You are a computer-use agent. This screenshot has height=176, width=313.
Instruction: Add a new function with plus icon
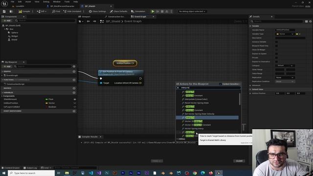pyautogui.click(x=74, y=80)
